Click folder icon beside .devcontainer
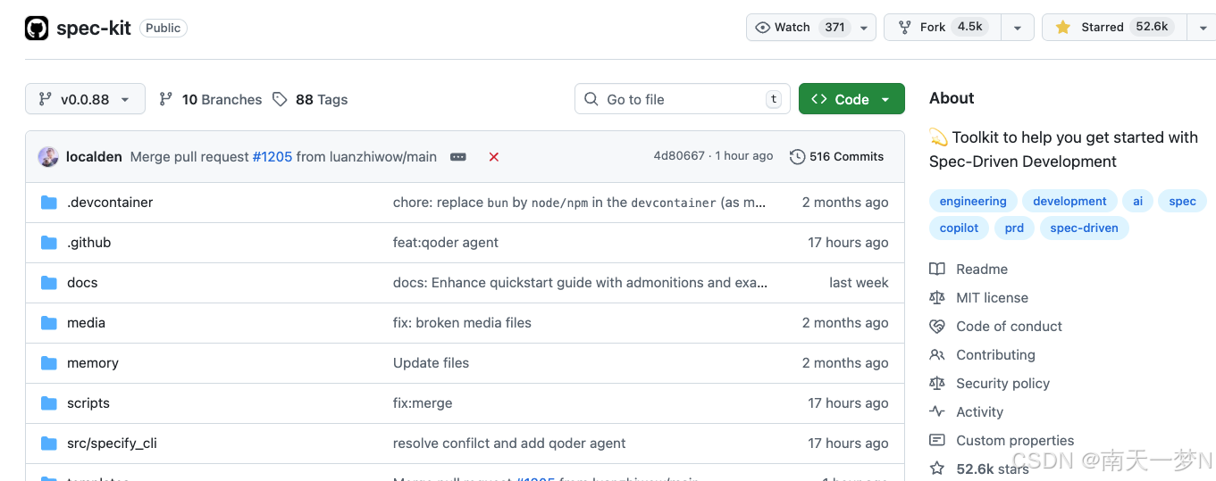Image resolution: width=1216 pixels, height=481 pixels. click(49, 203)
